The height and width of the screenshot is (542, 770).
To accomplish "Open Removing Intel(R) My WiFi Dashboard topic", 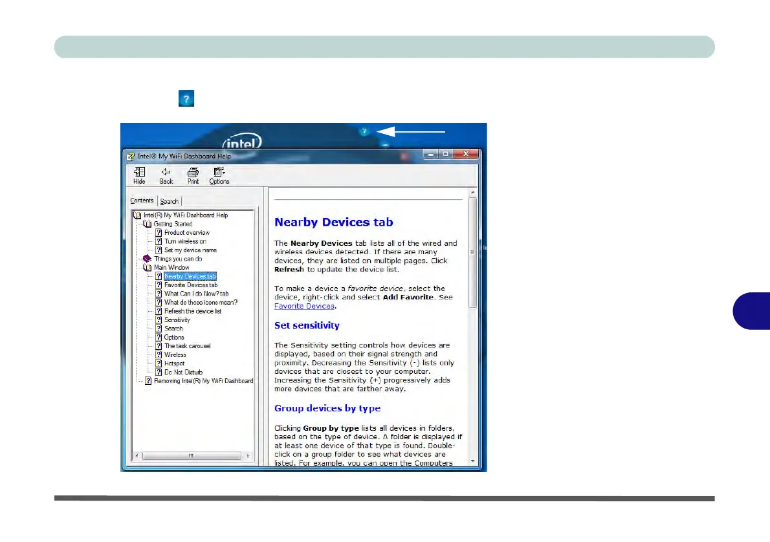I will 203,381.
